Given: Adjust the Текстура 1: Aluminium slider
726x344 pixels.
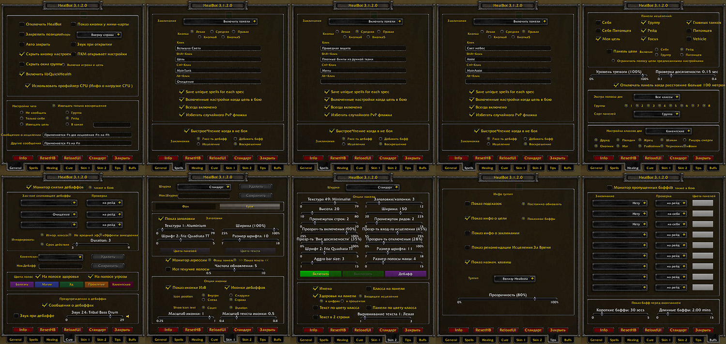Looking at the screenshot, I should coord(185,230).
